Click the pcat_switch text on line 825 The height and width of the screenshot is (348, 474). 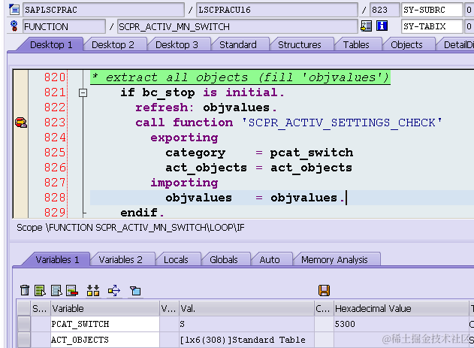(x=311, y=153)
